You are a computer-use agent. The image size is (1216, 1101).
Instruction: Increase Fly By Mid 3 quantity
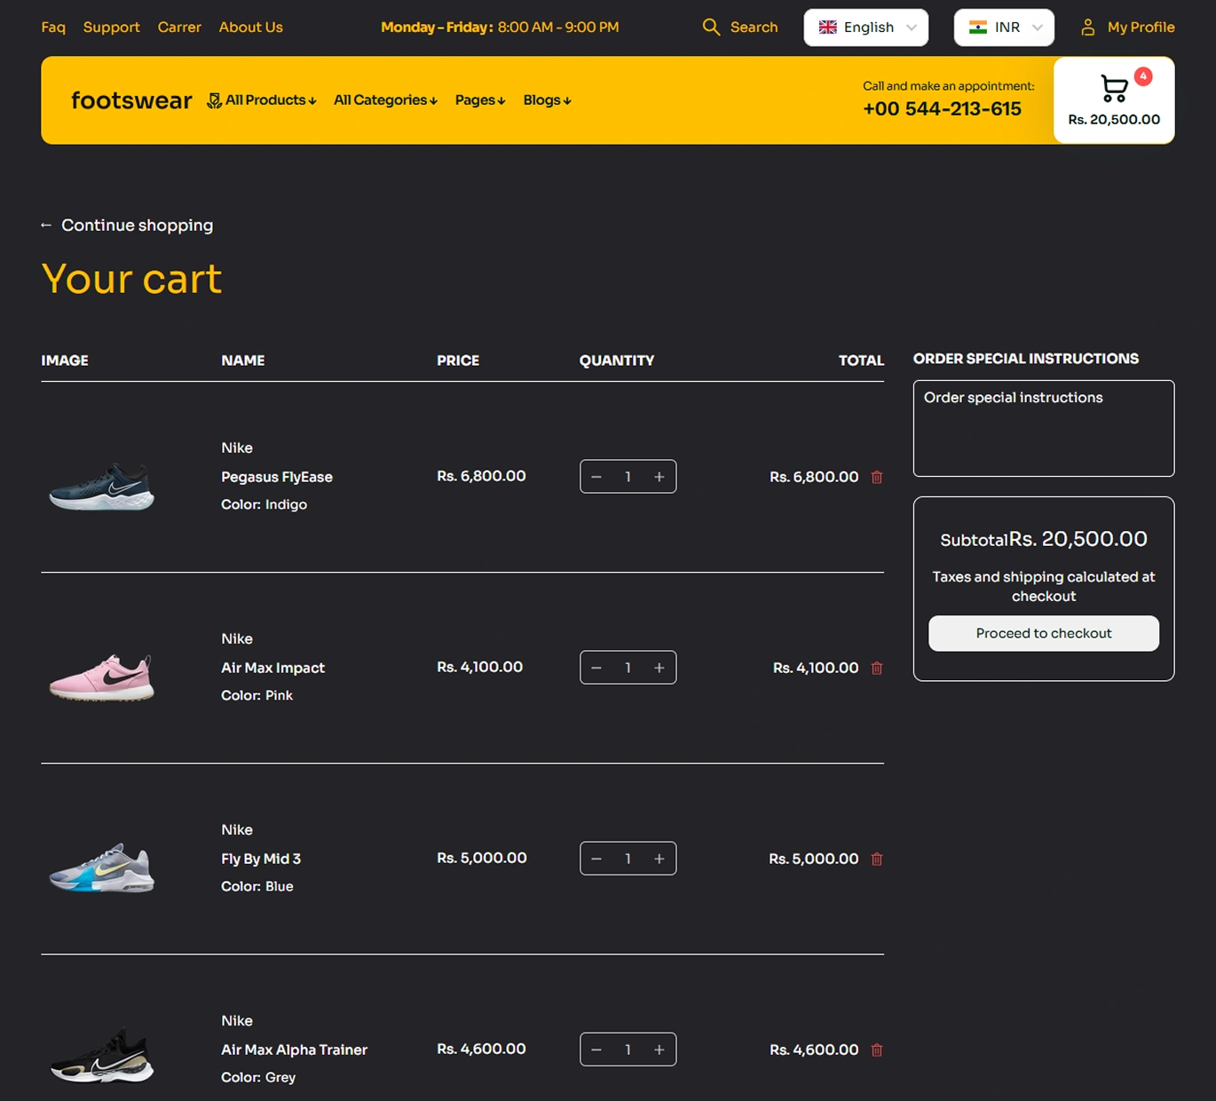coord(659,859)
